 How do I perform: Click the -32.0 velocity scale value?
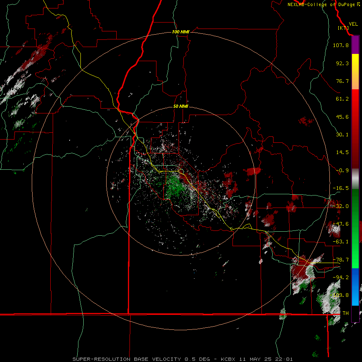341,206
